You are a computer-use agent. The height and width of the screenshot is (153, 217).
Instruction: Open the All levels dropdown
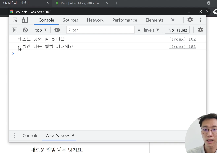[148, 30]
